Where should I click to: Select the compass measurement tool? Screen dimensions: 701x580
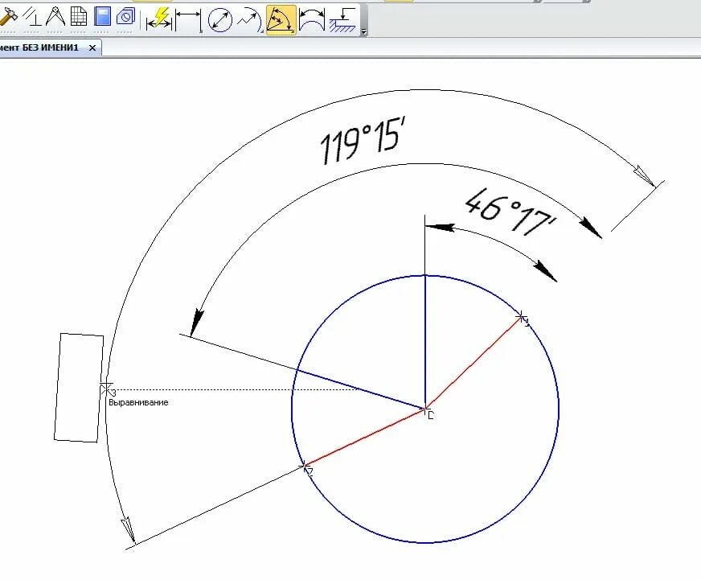coord(55,17)
